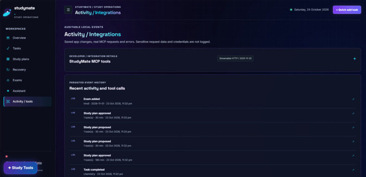
Task: Click the Recovery refresh icon
Action: click(8, 70)
